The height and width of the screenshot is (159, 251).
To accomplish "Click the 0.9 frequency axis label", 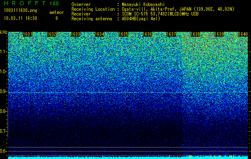I will (3, 91).
